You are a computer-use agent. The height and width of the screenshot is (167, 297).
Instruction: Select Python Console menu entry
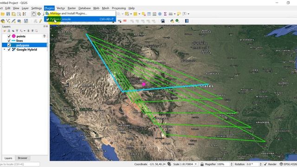[x=80, y=19]
